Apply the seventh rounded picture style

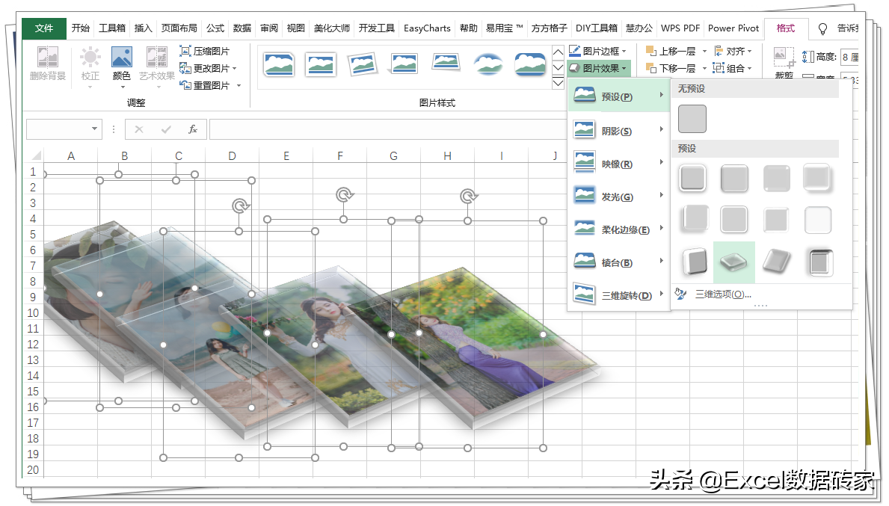(530, 64)
